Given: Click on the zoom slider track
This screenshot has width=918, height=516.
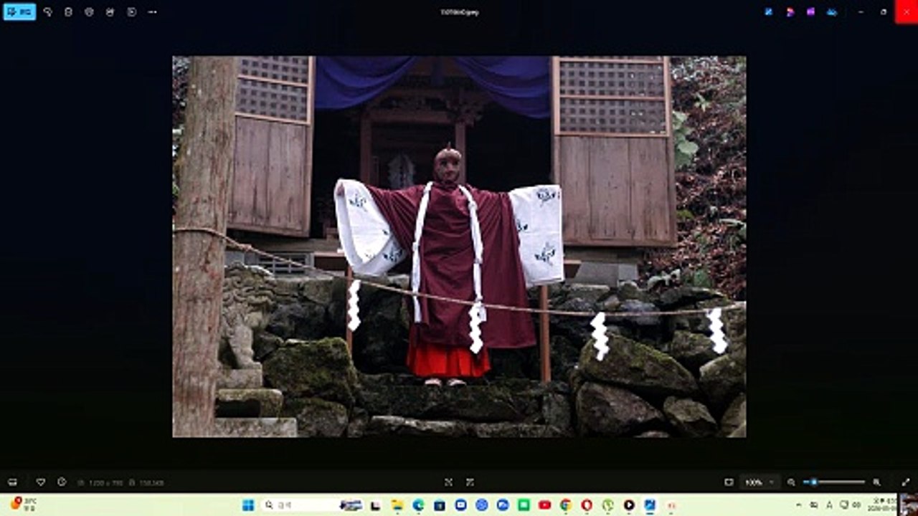Looking at the screenshot, I should [834, 482].
